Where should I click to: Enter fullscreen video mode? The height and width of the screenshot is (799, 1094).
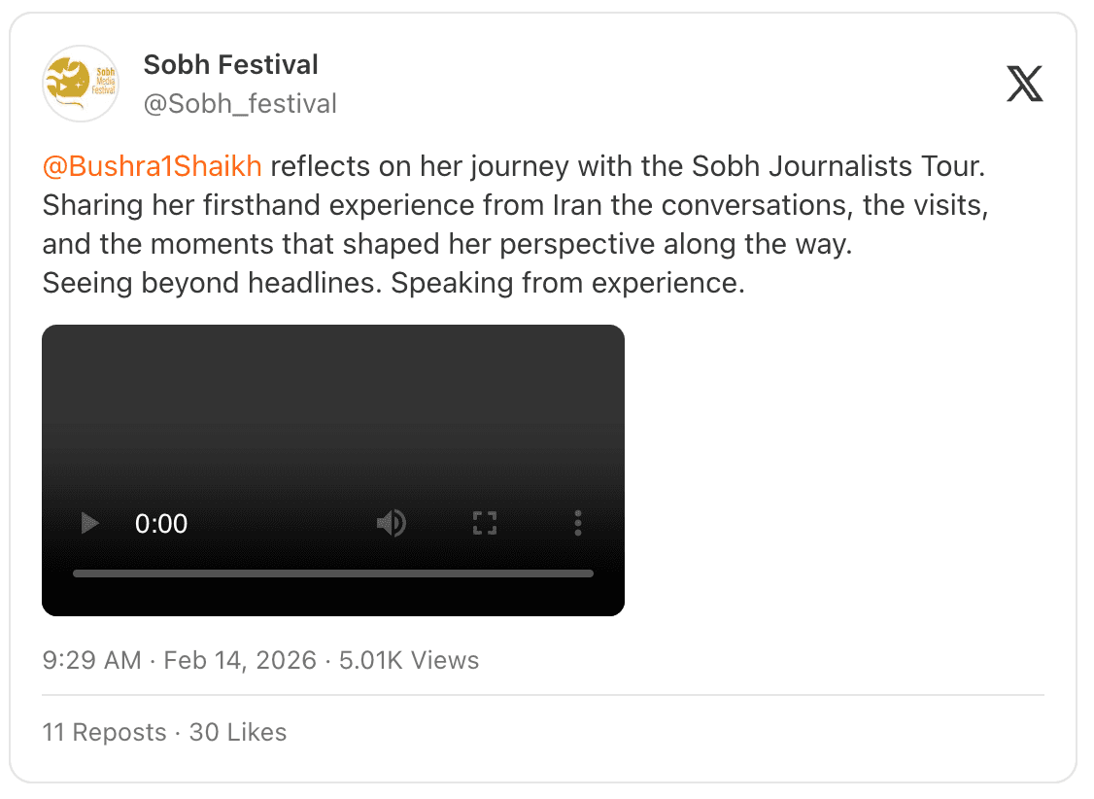pyautogui.click(x=484, y=524)
